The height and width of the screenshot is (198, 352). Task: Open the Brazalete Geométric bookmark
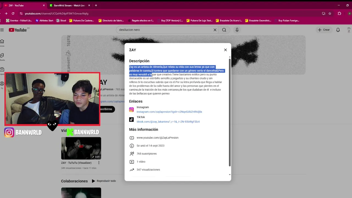pyautogui.click(x=258, y=21)
